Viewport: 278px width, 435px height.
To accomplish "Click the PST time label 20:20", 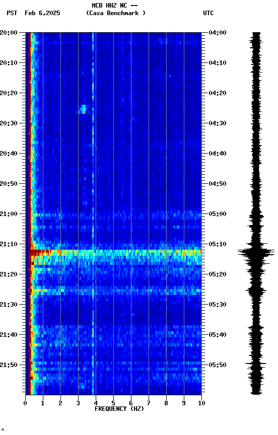I will [x=9, y=93].
